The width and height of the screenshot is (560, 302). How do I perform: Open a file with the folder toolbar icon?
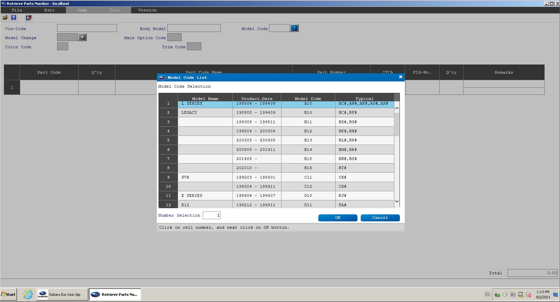point(5,18)
